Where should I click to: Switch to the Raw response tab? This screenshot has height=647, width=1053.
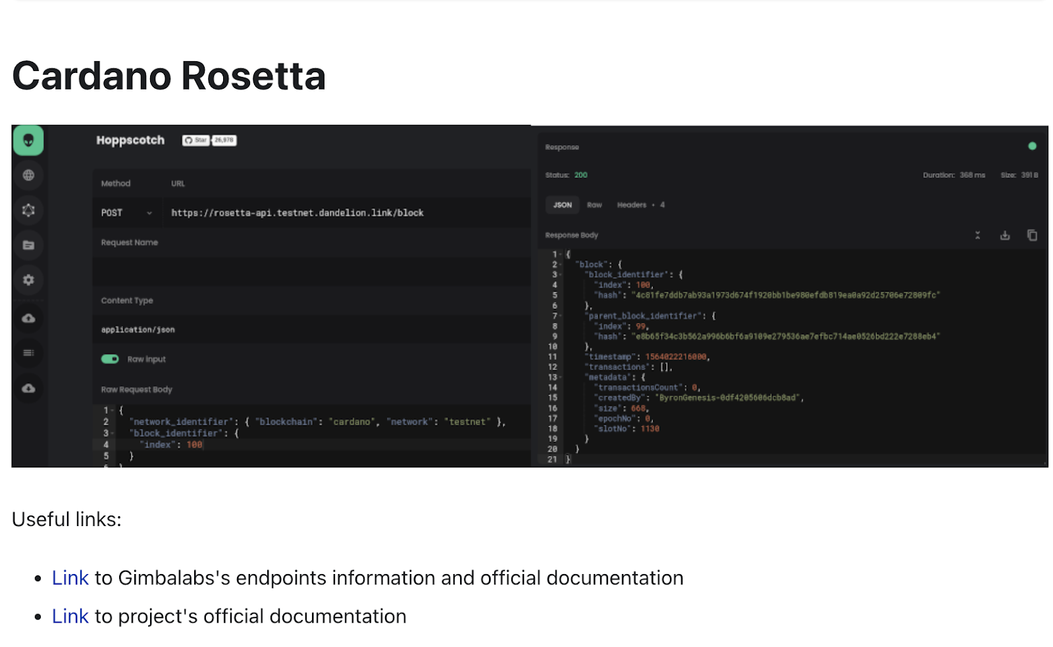pyautogui.click(x=594, y=205)
